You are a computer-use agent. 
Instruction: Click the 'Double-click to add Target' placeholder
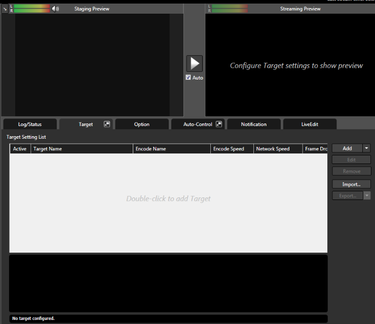pyautogui.click(x=168, y=198)
